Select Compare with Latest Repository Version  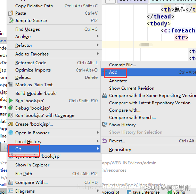[x=148, y=103]
